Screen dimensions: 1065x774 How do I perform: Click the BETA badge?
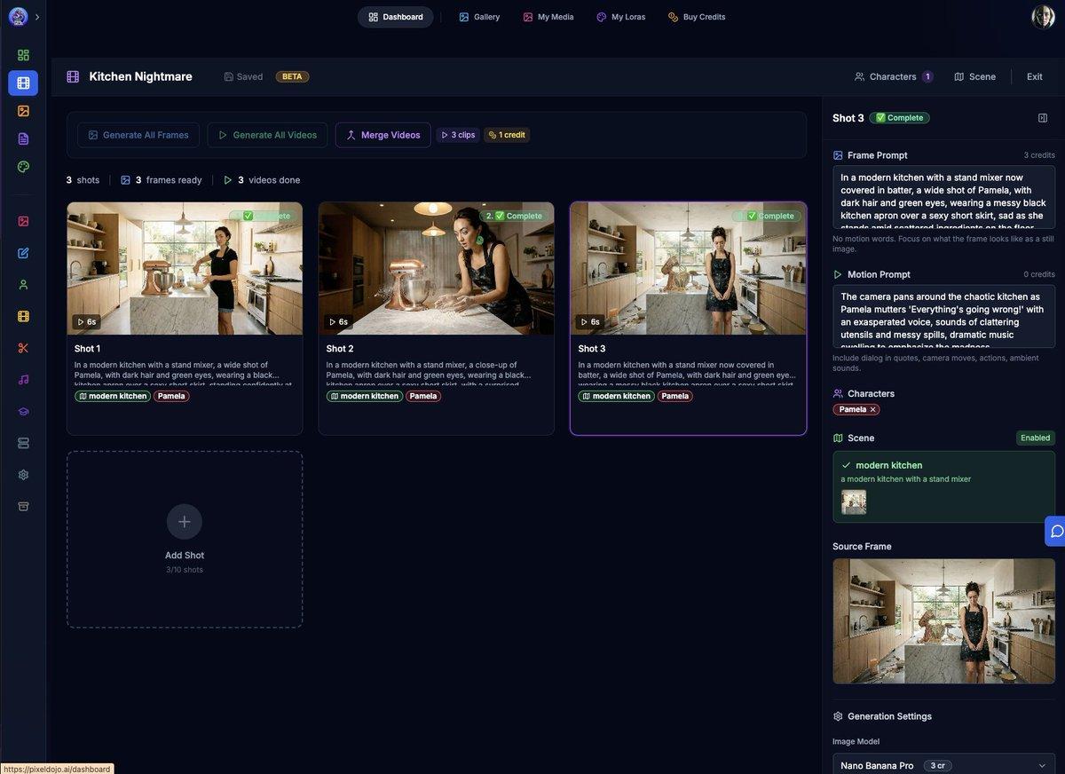click(292, 76)
